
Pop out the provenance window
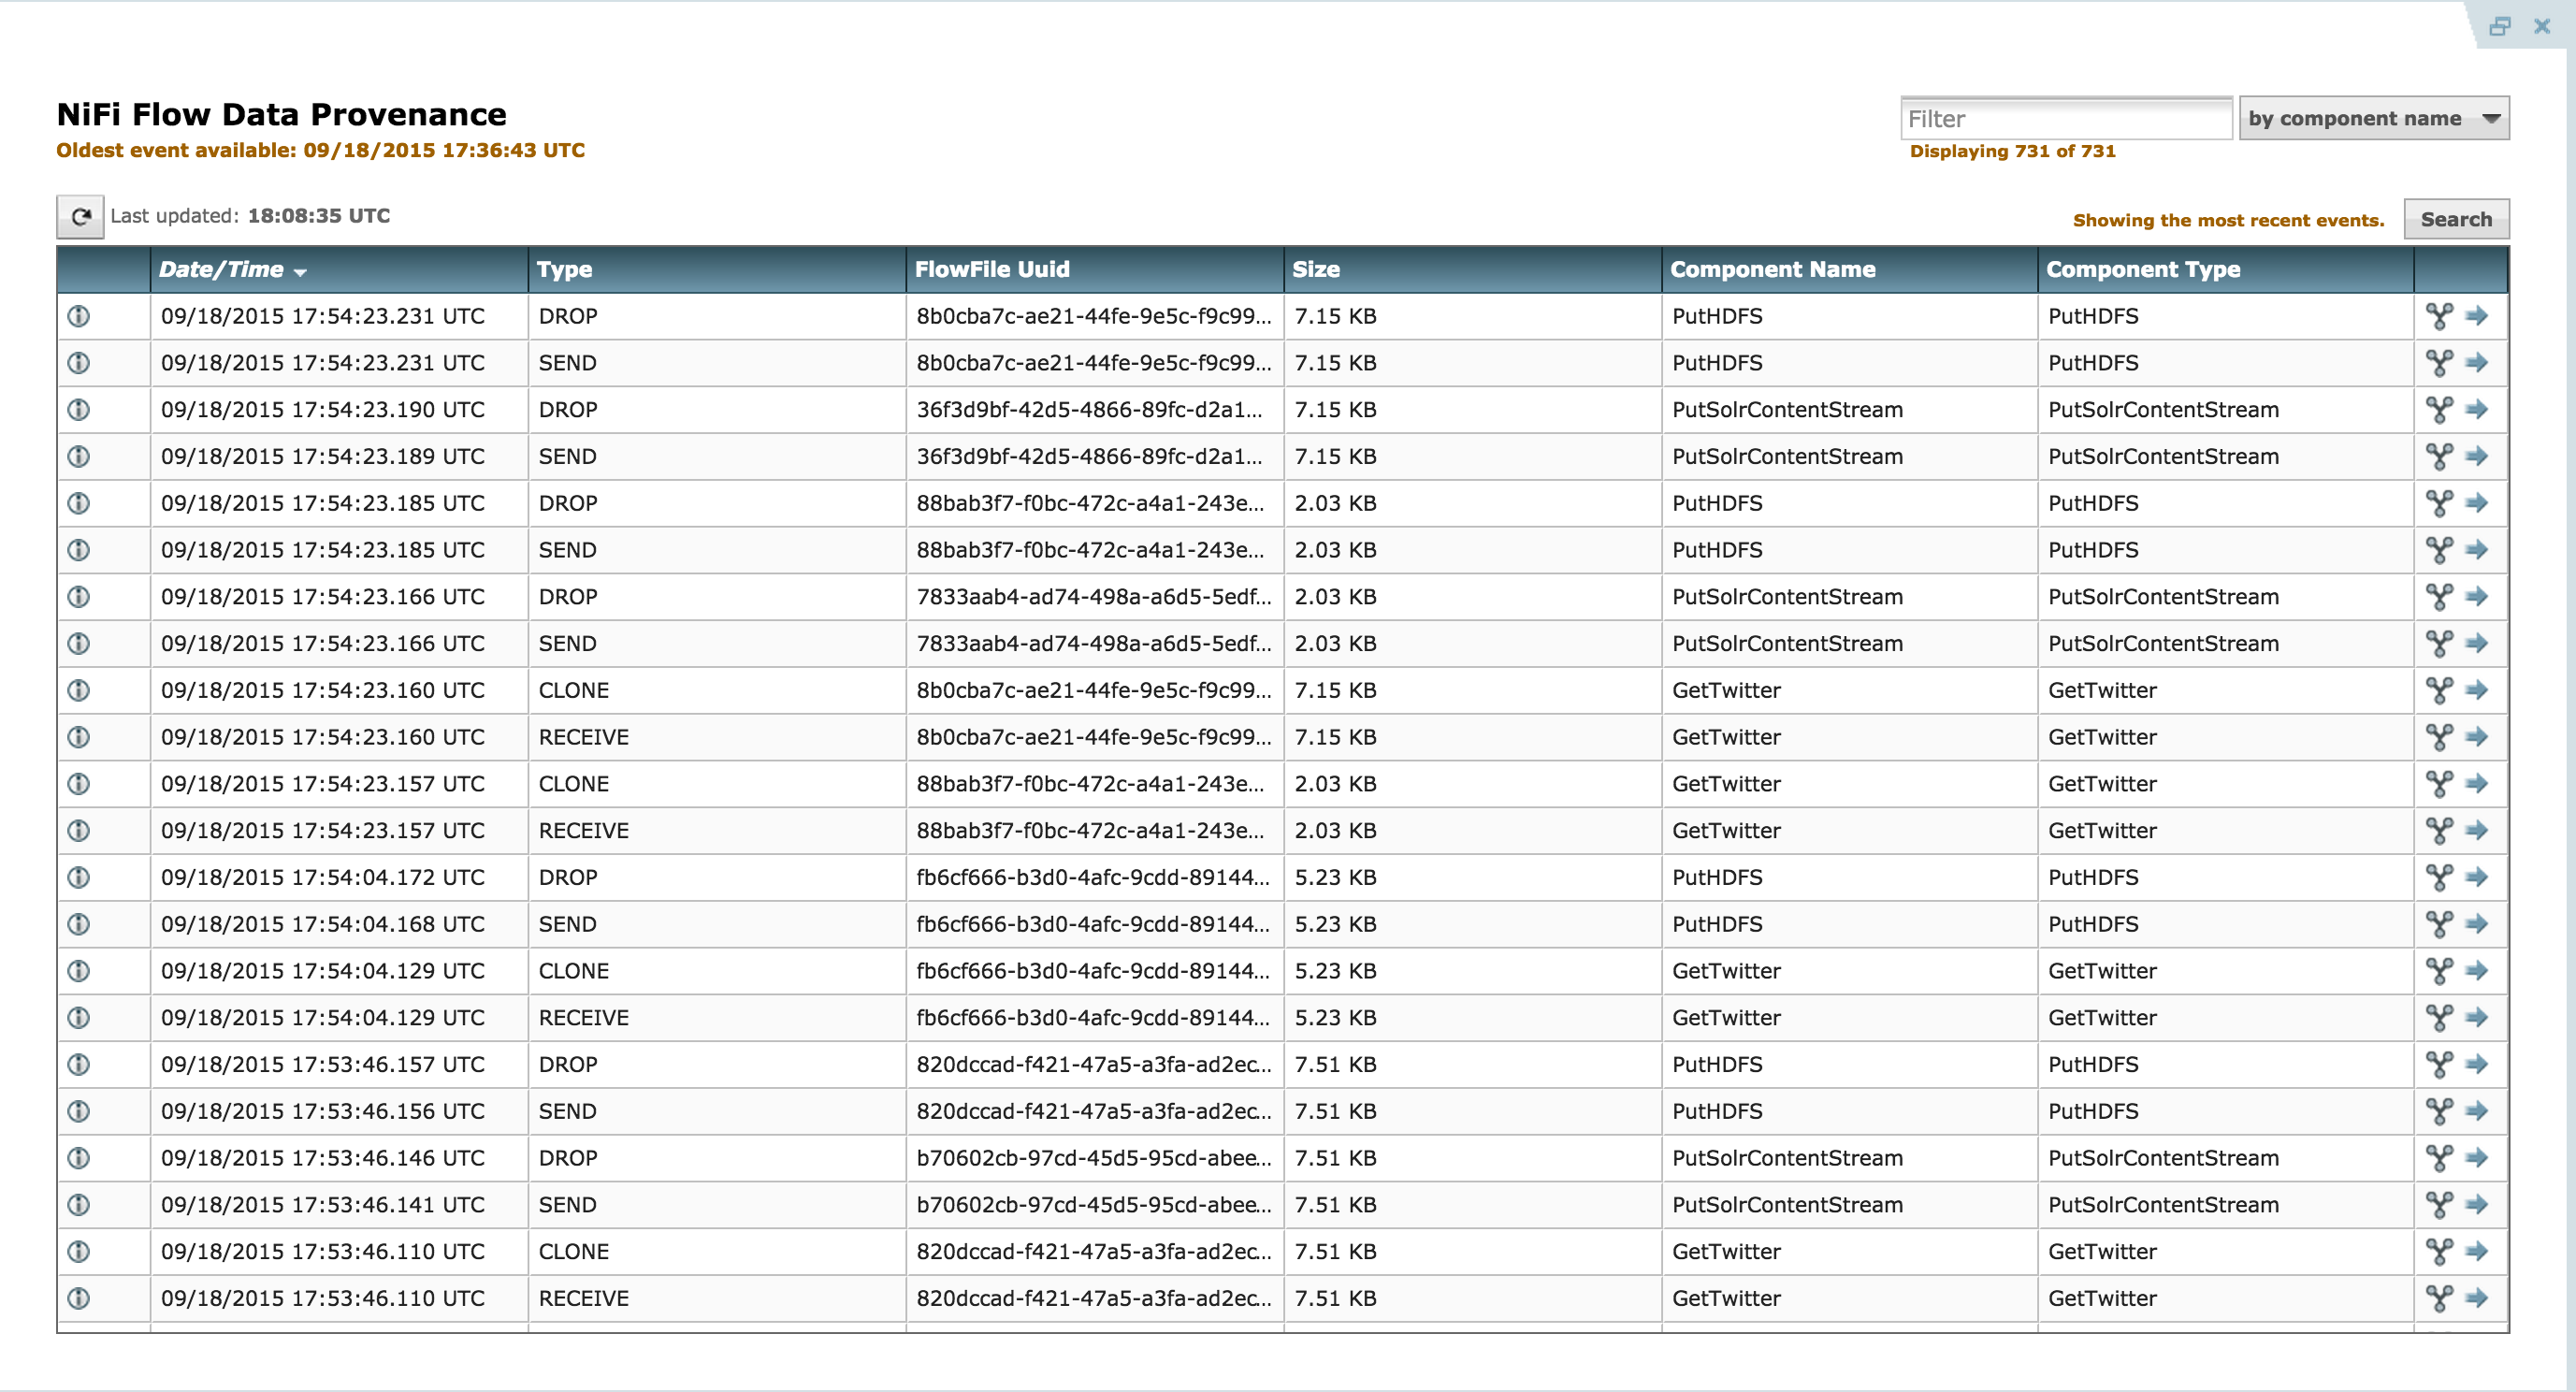2499,26
